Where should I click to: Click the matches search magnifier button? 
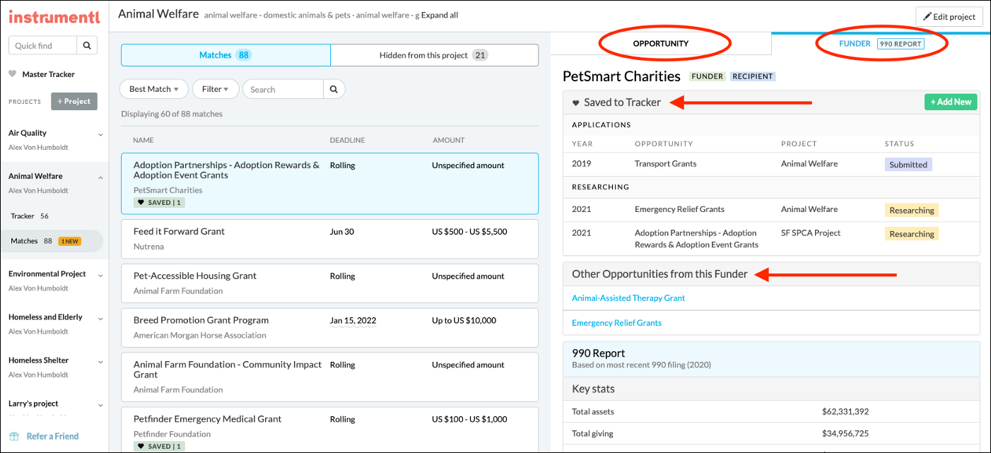(x=334, y=89)
